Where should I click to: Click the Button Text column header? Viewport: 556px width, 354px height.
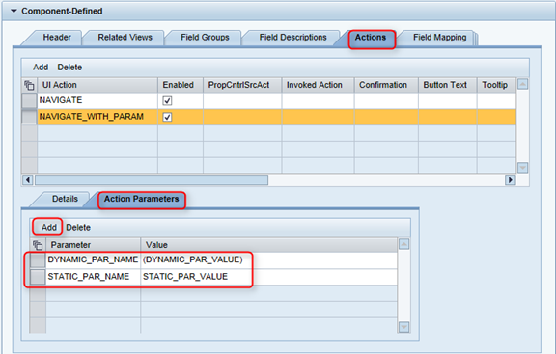click(x=447, y=85)
